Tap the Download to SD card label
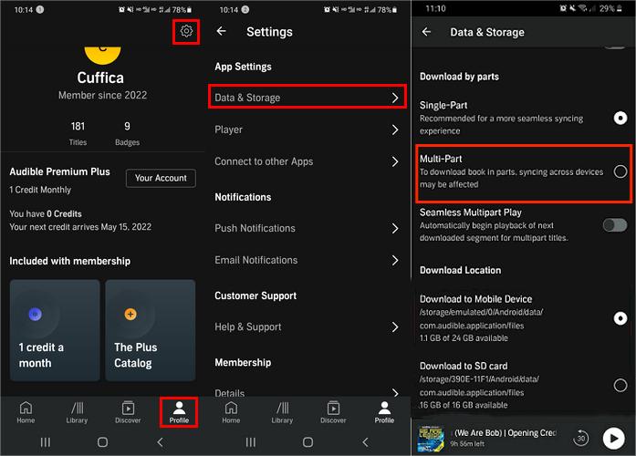Screen dimensions: 636x456 [x=464, y=366]
